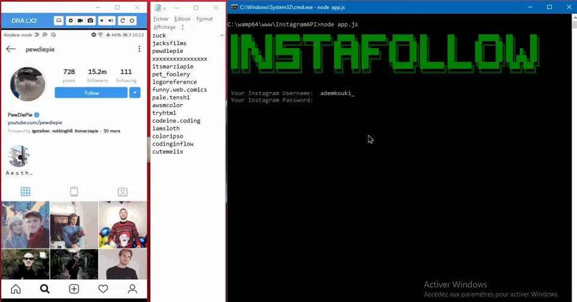577x302 pixels.
Task: Lower device volume with the volume-down icon
Action: (102, 20)
